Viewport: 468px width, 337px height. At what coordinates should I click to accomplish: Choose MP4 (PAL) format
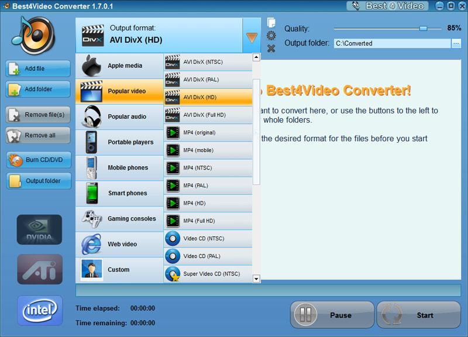click(208, 185)
